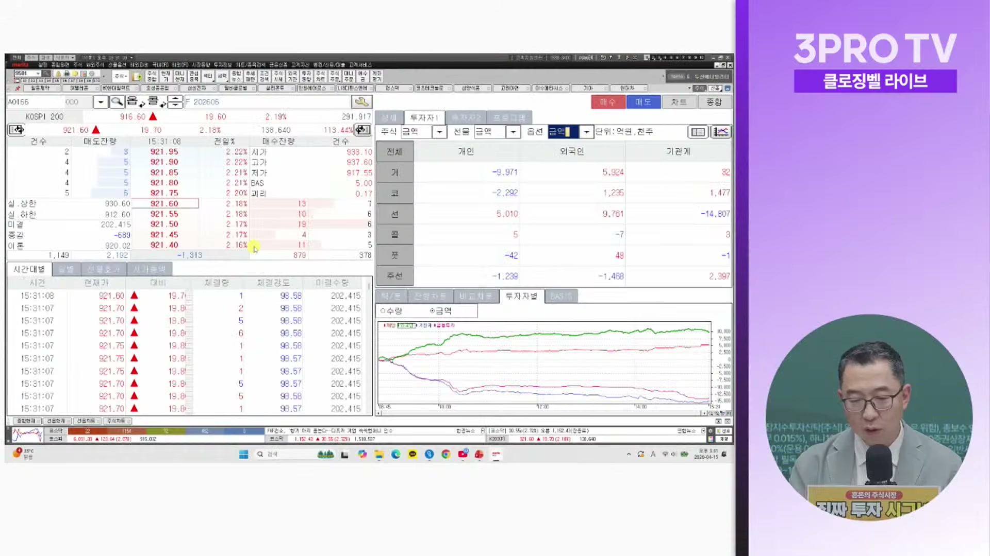The width and height of the screenshot is (990, 556).
Task: Click the magnifier stock search icon
Action: [117, 101]
